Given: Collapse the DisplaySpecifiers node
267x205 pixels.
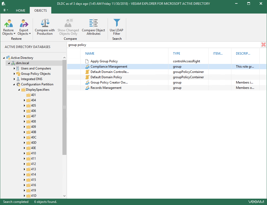Looking at the screenshot, I should coord(19,90).
